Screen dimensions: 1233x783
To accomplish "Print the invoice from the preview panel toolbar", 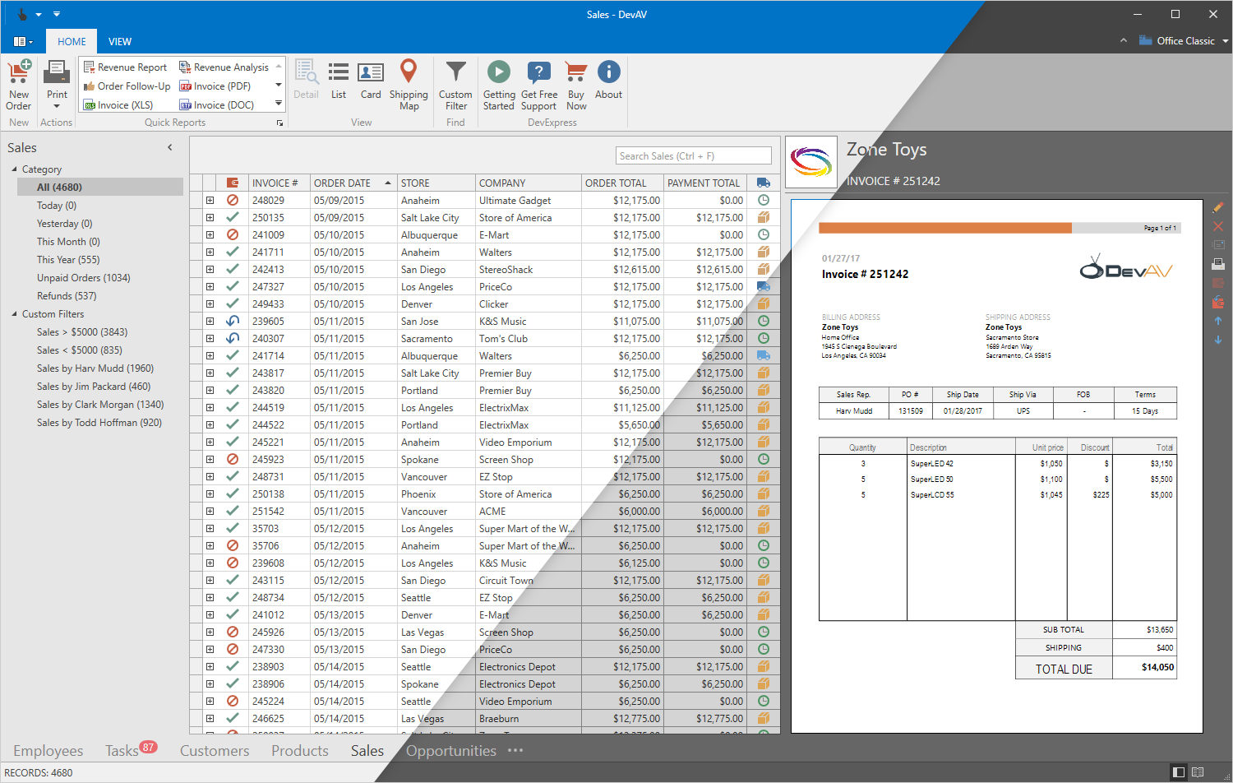I will pyautogui.click(x=1219, y=264).
